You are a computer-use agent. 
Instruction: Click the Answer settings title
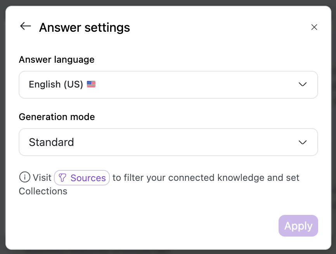pos(85,27)
